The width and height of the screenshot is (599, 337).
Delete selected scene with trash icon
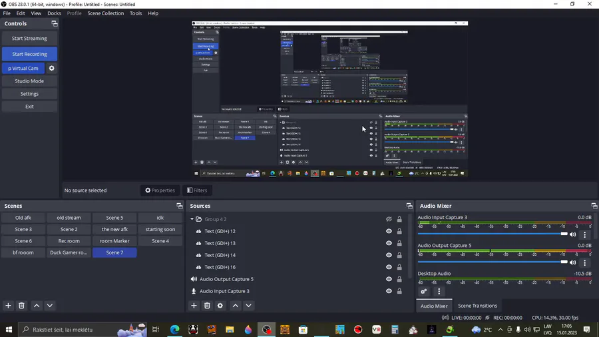pyautogui.click(x=21, y=306)
